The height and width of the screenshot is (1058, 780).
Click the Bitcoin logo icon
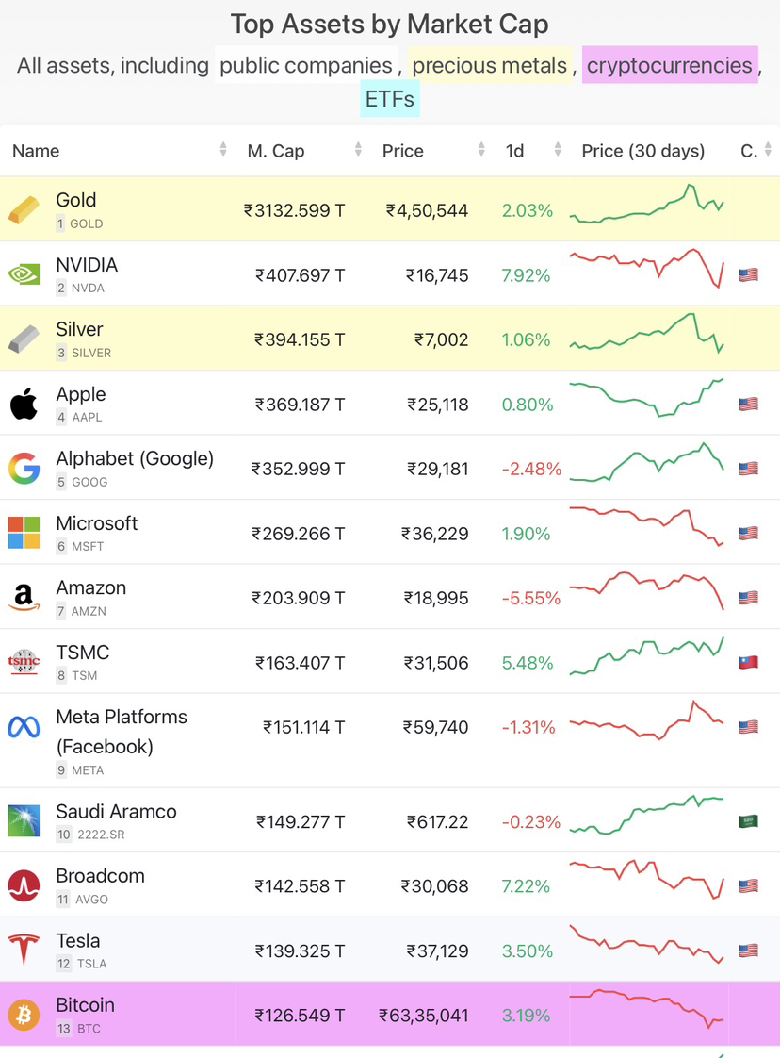pyautogui.click(x=24, y=1015)
